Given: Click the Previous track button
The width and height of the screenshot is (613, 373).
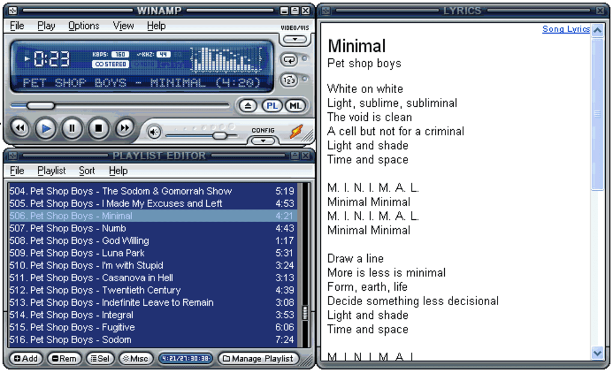Looking at the screenshot, I should click(x=20, y=128).
